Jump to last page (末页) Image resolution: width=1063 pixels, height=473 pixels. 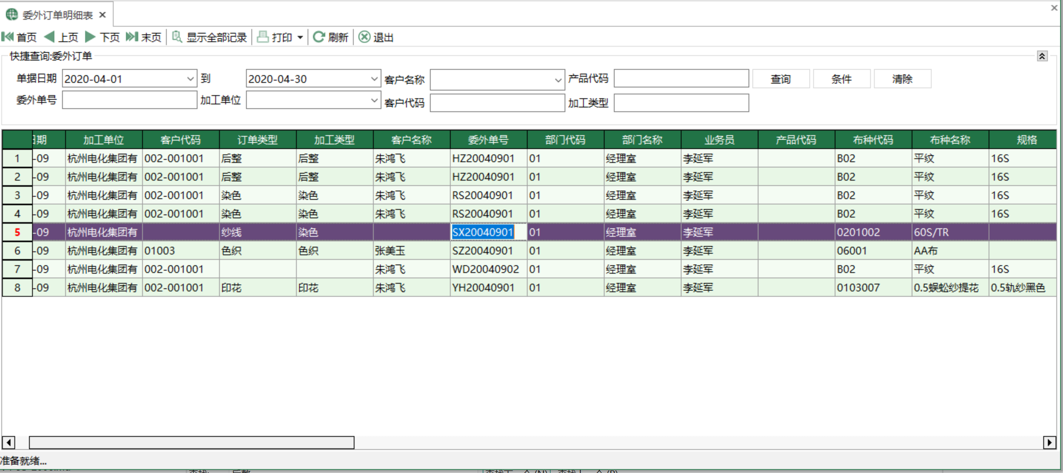pyautogui.click(x=144, y=37)
